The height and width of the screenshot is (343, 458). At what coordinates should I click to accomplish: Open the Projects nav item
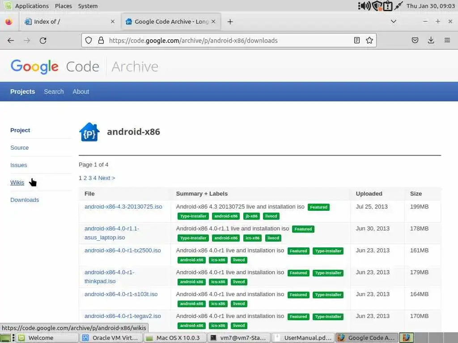point(22,92)
